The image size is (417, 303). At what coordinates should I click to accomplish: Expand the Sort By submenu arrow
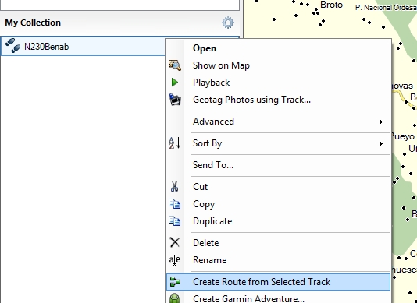(x=381, y=143)
